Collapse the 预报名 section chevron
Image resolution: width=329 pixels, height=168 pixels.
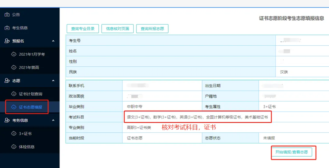(53, 41)
